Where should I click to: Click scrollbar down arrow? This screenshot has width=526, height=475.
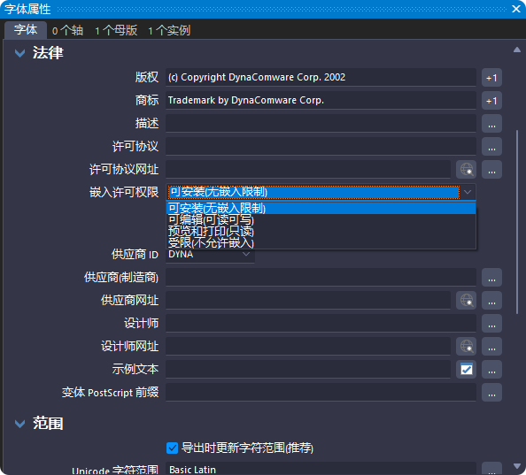[x=517, y=466]
